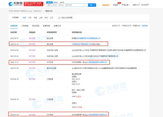Click the 1000.0 [退出] value
The width and height of the screenshot is (163, 117).
click(76, 96)
